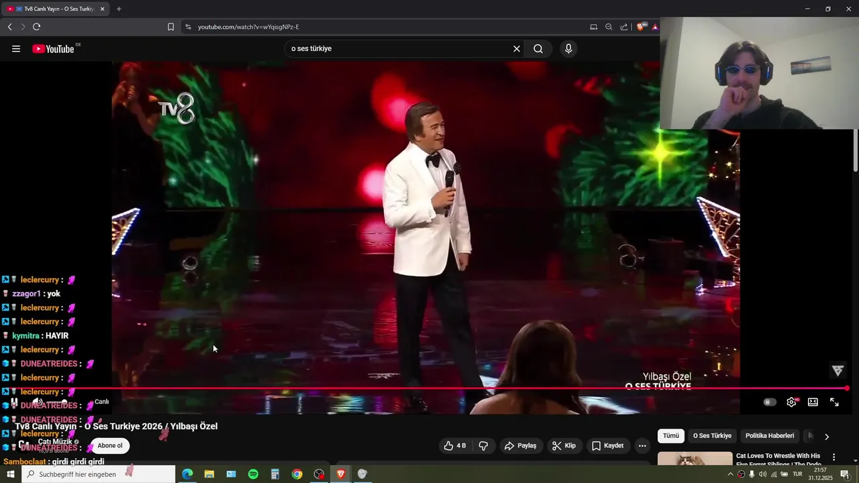This screenshot has height=483, width=859.
Task: Open OBS Studio from taskbar
Action: (x=319, y=474)
